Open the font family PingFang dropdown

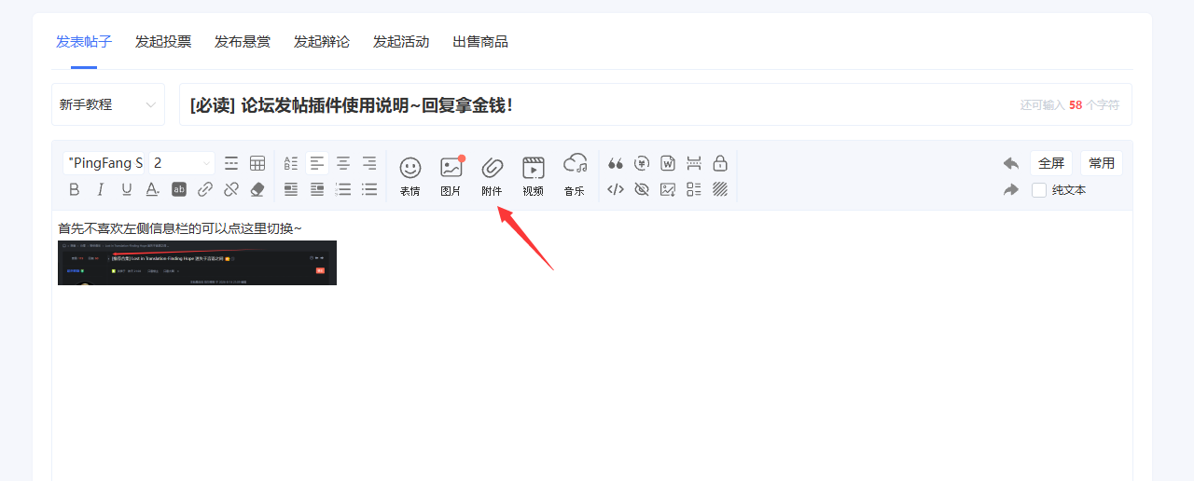point(104,163)
